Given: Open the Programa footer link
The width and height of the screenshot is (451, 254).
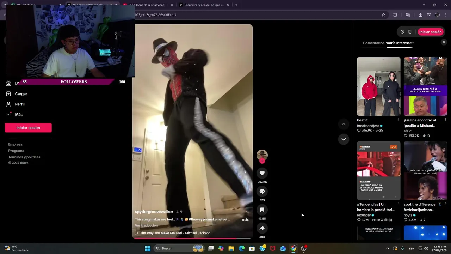Looking at the screenshot, I should (16, 151).
